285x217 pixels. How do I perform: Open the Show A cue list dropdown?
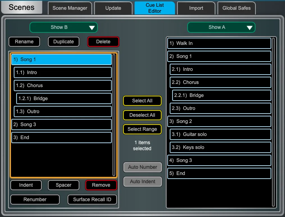point(221,27)
